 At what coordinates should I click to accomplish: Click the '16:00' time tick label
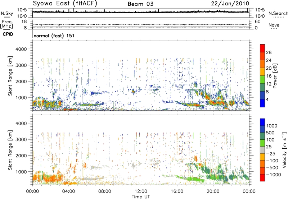[x=177, y=191]
